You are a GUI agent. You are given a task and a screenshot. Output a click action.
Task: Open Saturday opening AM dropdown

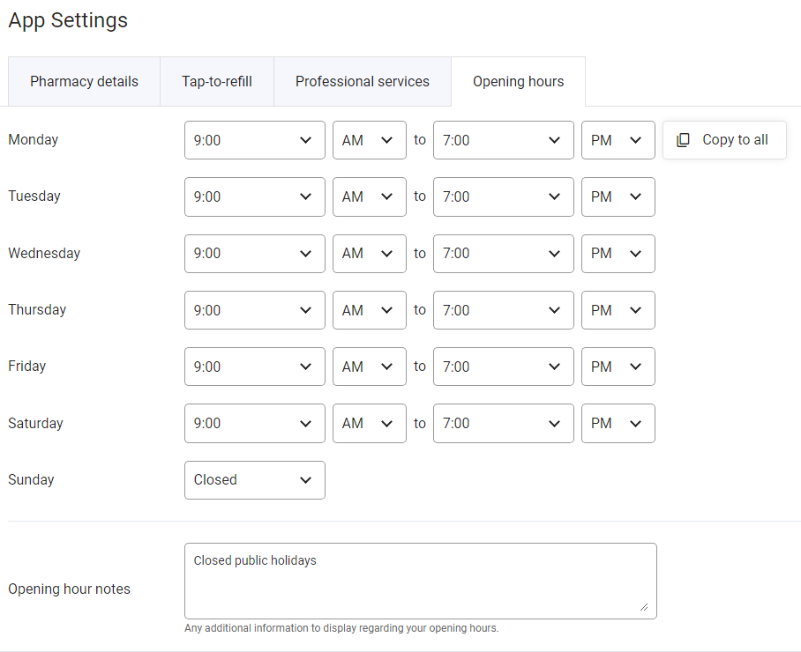pos(370,424)
